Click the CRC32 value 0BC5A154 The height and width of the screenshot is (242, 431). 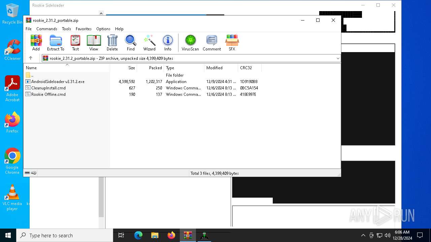point(249,88)
